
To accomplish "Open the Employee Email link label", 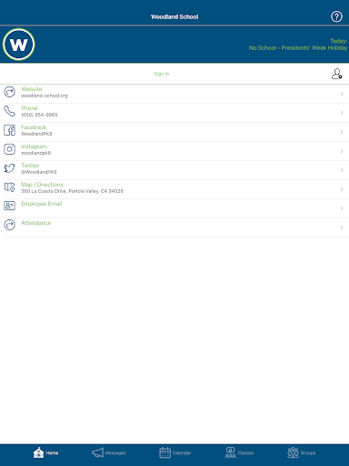I will pyautogui.click(x=42, y=204).
